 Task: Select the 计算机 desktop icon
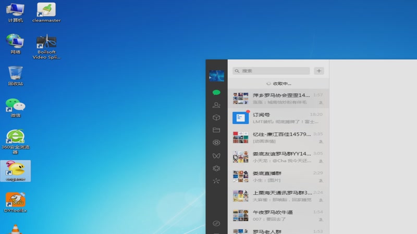[16, 12]
